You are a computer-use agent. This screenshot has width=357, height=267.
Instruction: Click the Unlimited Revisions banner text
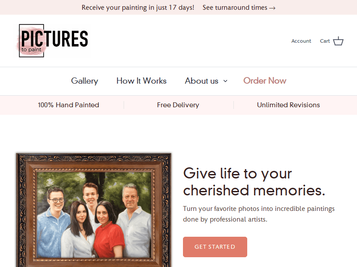(x=288, y=105)
